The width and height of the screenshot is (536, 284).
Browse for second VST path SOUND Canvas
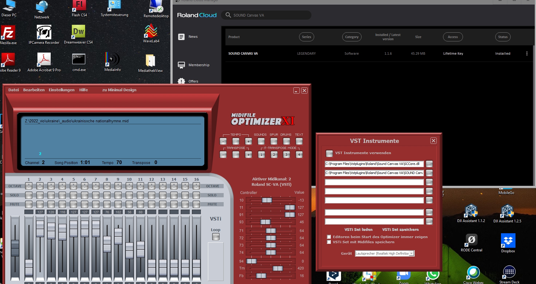429,173
